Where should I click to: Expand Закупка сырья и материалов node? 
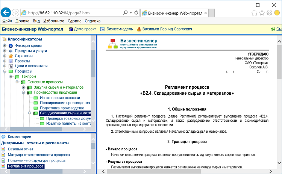tap(23, 87)
